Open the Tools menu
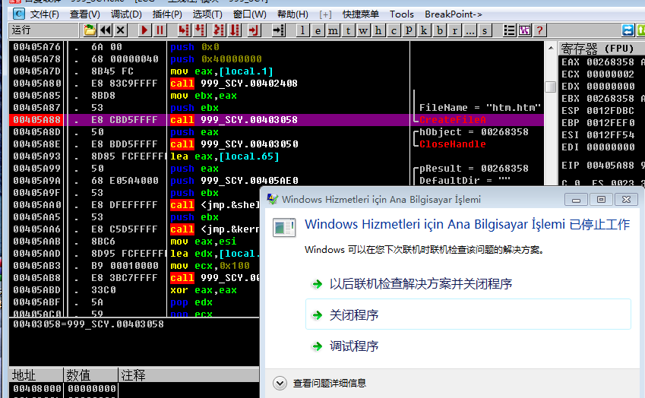This screenshot has width=645, height=398. click(401, 14)
